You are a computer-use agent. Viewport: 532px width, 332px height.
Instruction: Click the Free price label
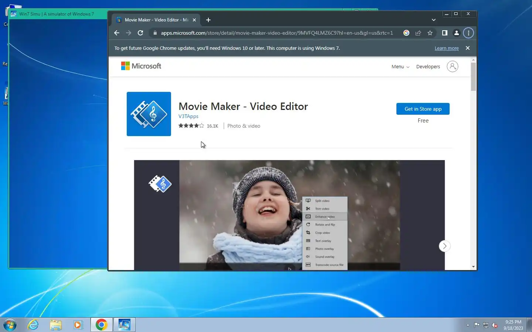pos(423,121)
